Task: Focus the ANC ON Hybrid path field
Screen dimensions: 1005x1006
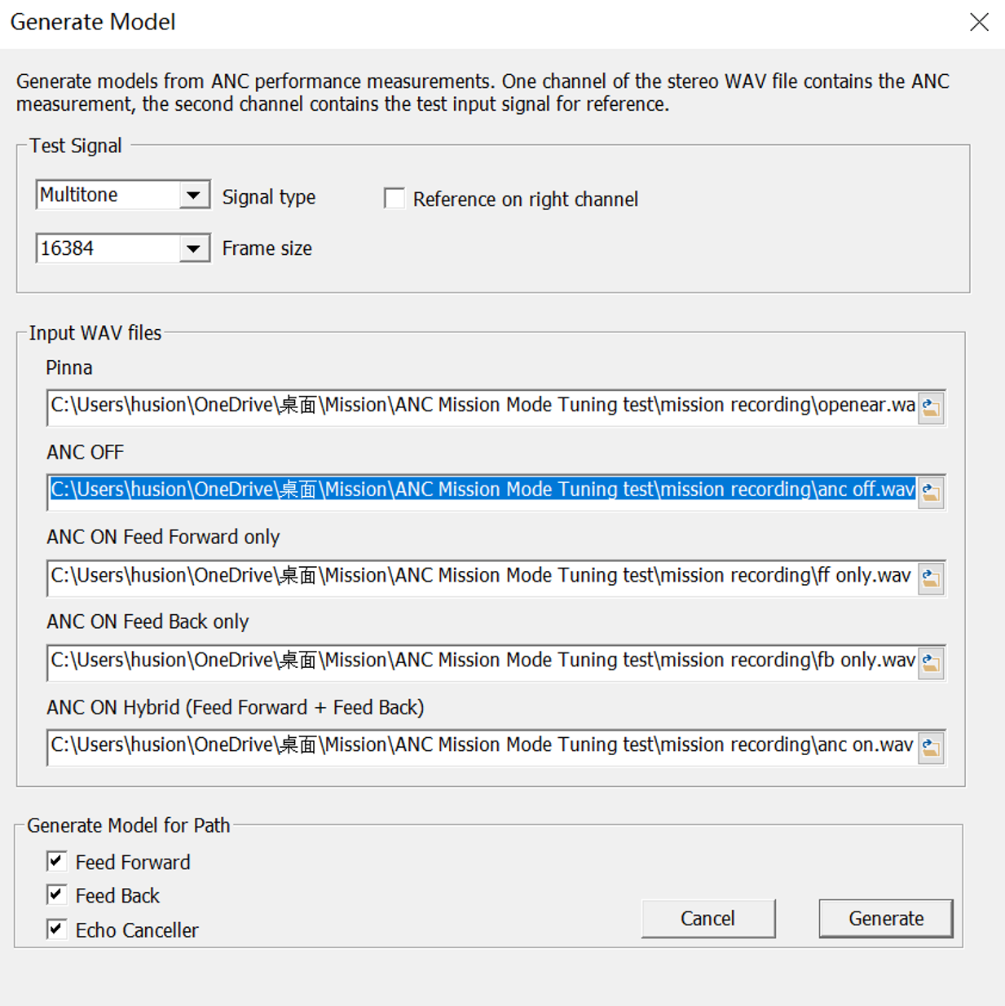Action: [481, 745]
